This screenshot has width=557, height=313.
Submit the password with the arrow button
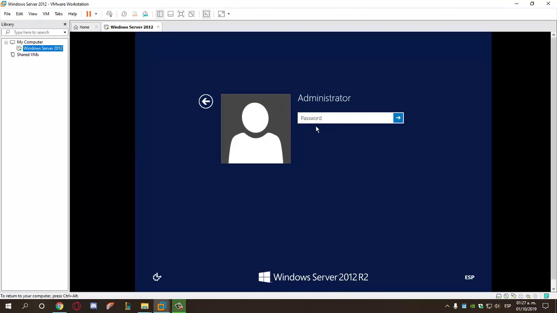(398, 118)
